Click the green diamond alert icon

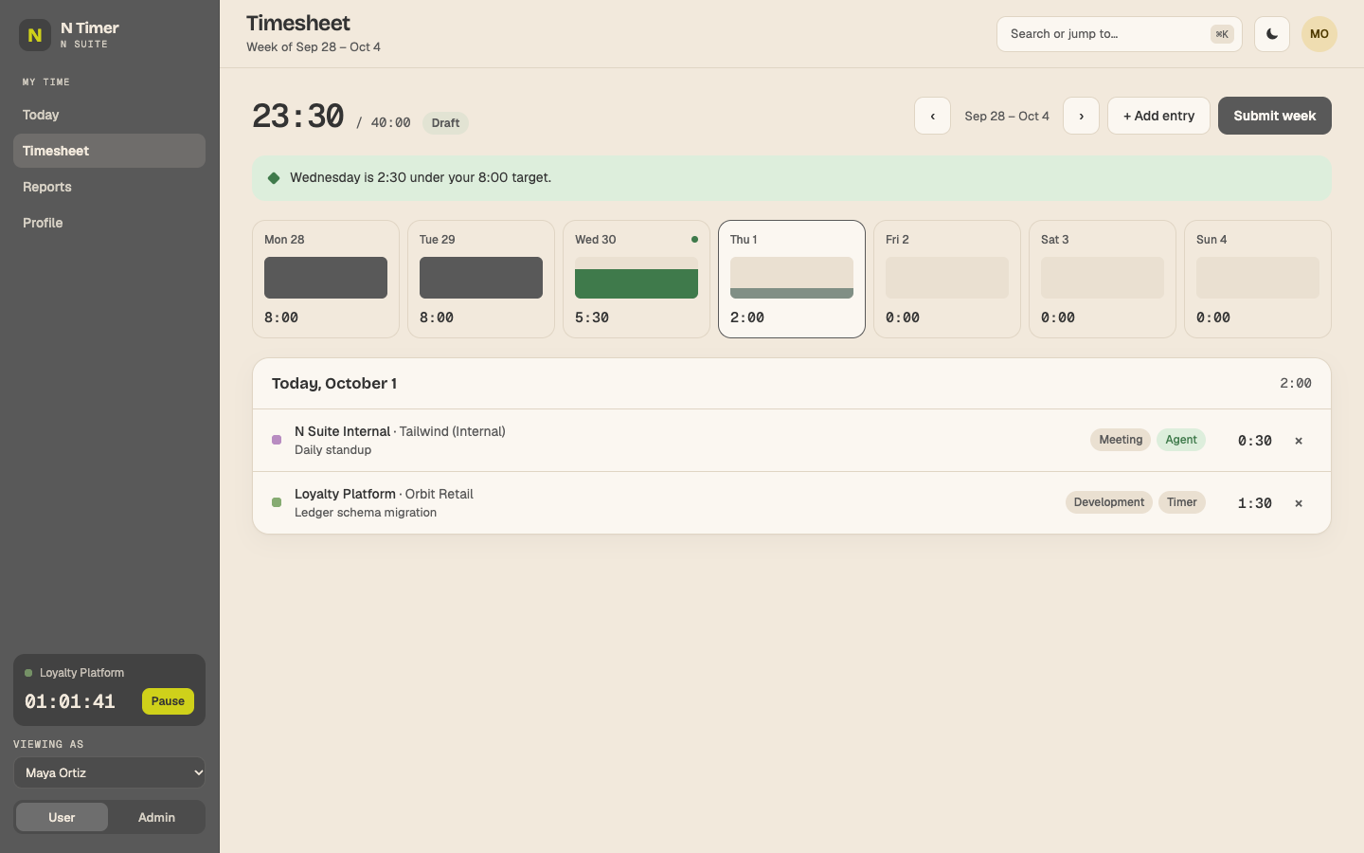[x=274, y=178]
